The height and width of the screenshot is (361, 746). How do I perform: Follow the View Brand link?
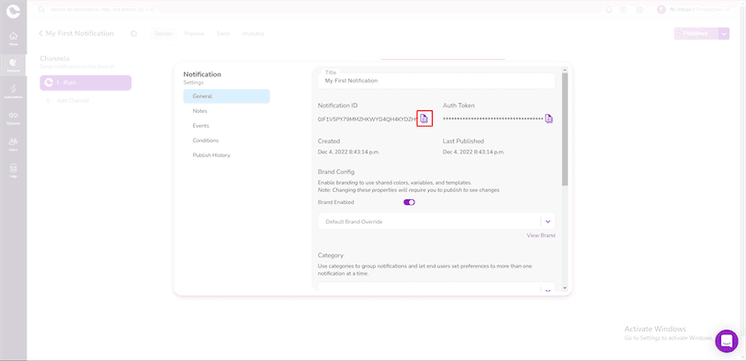(x=540, y=235)
